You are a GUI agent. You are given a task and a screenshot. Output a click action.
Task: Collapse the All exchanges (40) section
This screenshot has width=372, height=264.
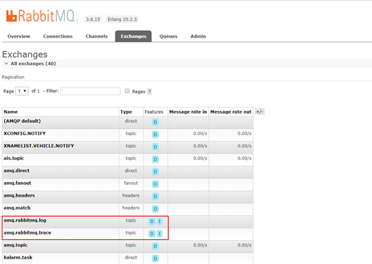pyautogui.click(x=30, y=64)
